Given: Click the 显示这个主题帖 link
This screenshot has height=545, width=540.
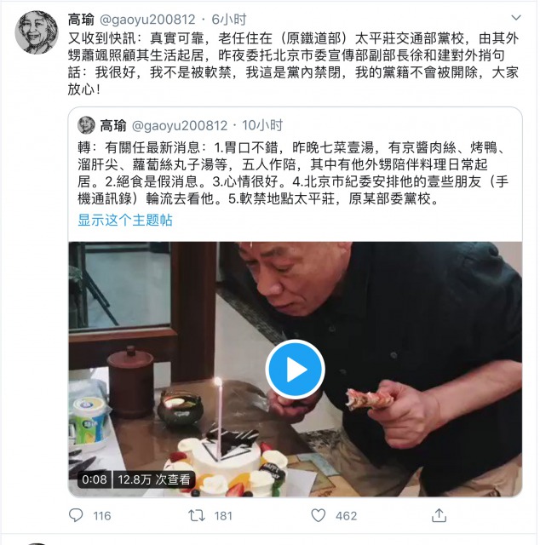Looking at the screenshot, I should tap(125, 220).
